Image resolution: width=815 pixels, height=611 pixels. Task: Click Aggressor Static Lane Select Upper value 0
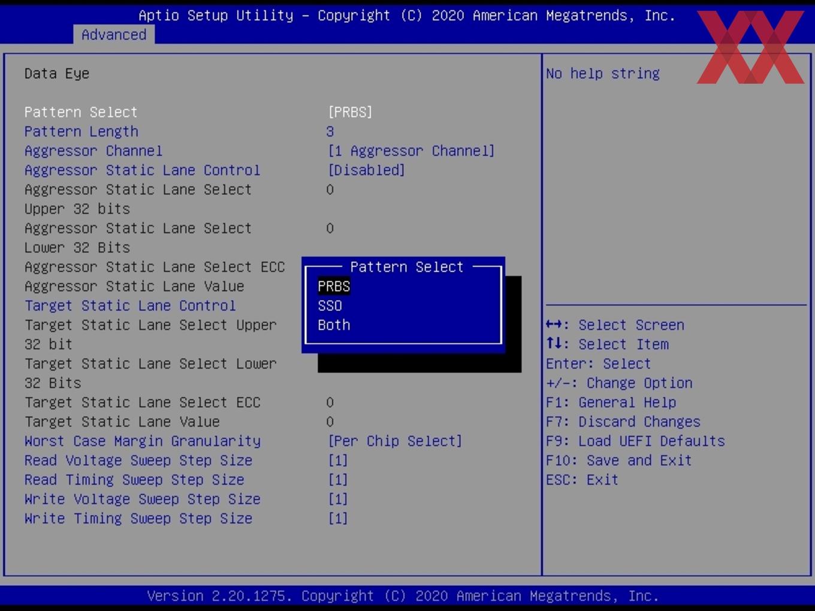point(330,189)
